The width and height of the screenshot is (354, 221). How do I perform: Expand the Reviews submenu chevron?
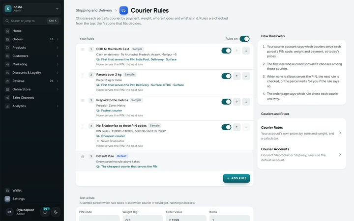pyautogui.click(x=58, y=81)
